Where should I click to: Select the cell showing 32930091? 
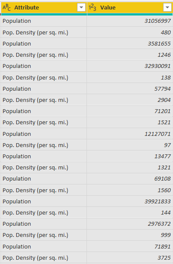130,66
